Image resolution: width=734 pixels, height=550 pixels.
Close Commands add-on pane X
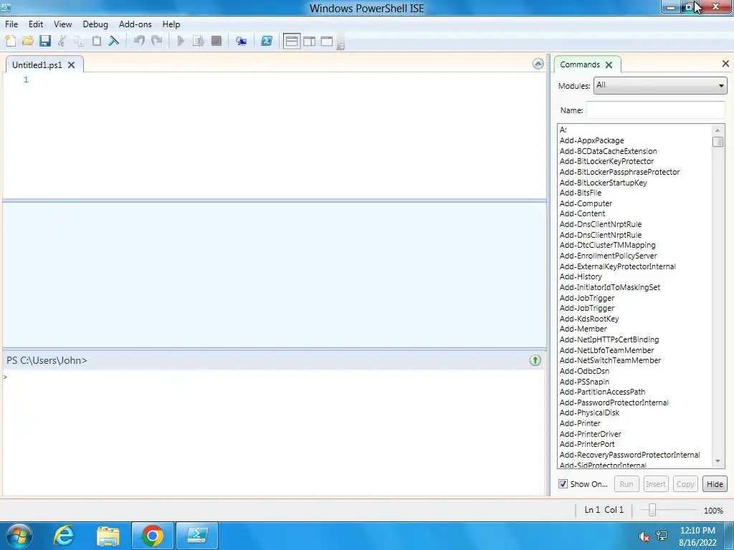(x=725, y=64)
